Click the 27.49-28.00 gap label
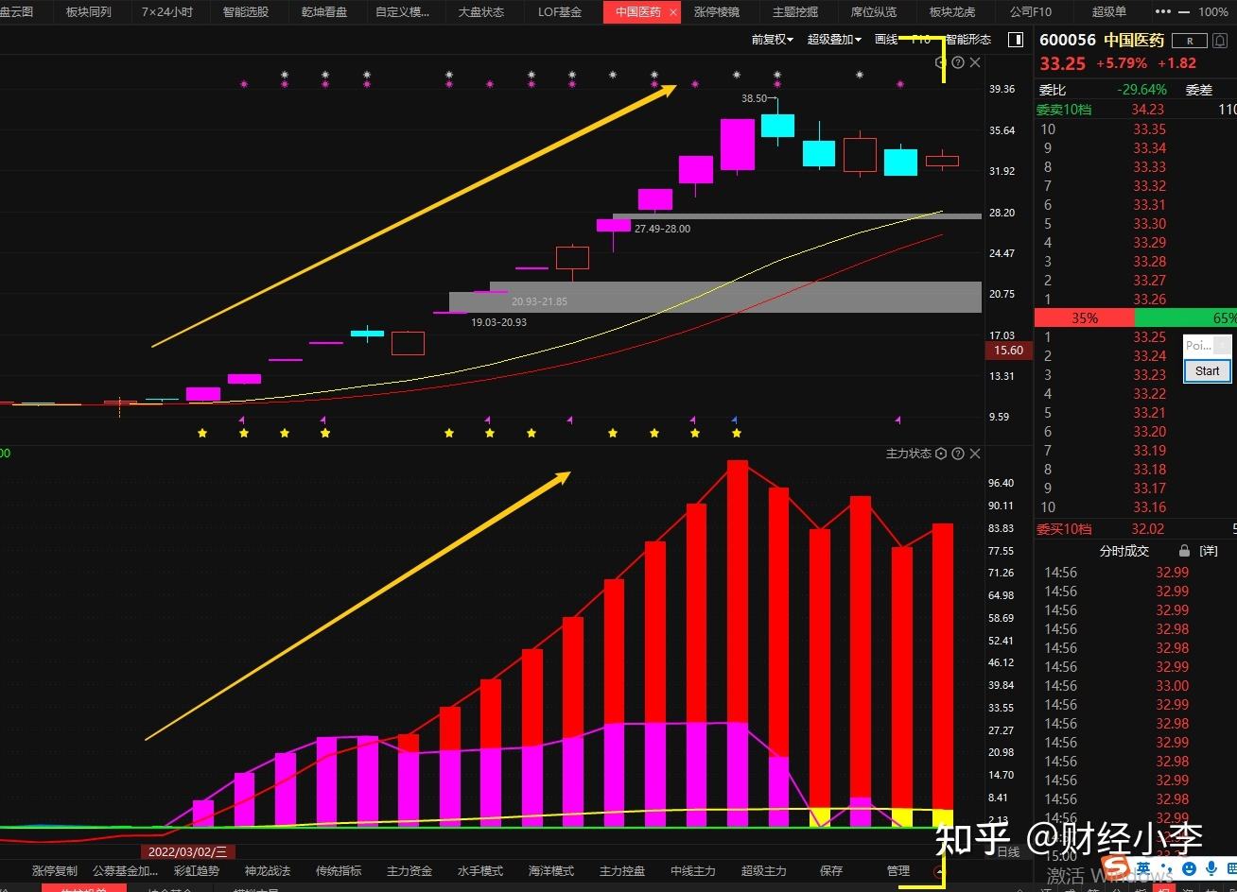Viewport: 1237px width, 892px height. (662, 229)
